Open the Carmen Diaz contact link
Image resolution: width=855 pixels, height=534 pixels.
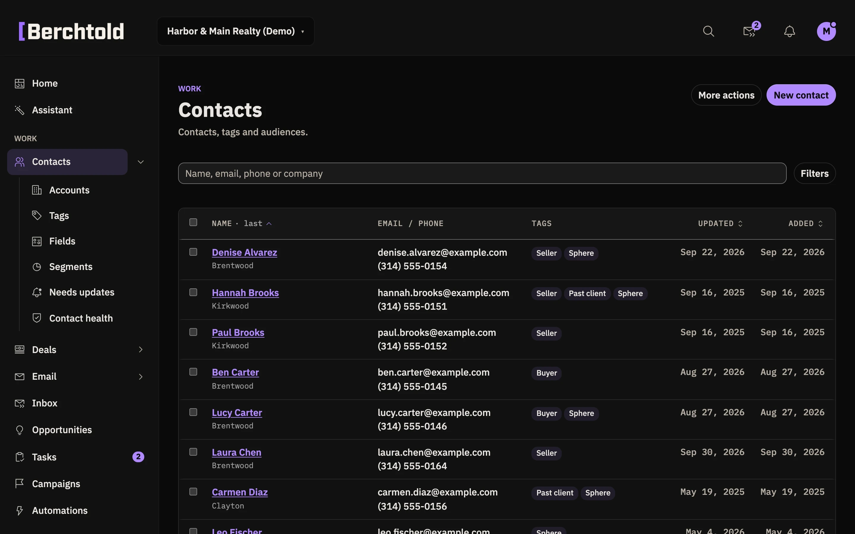pos(240,492)
